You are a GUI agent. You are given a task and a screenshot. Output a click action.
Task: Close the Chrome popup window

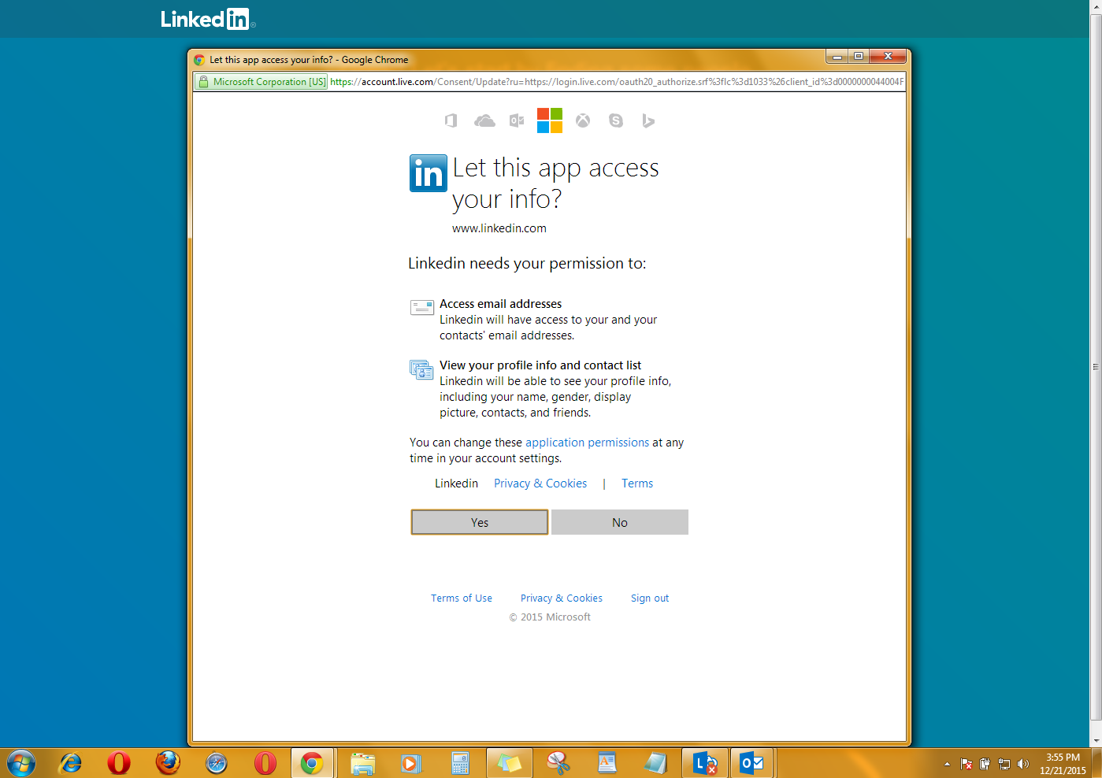889,57
